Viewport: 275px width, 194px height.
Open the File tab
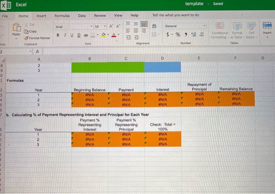[x=5, y=16]
